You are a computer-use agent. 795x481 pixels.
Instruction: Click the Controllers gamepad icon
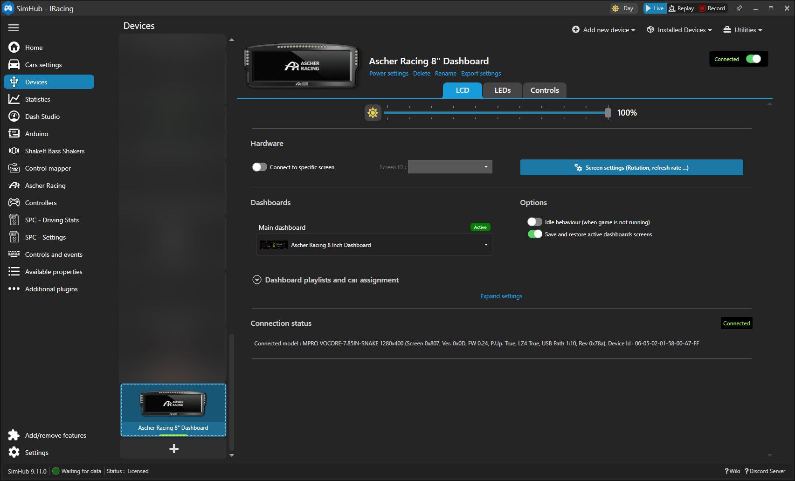pyautogui.click(x=14, y=203)
